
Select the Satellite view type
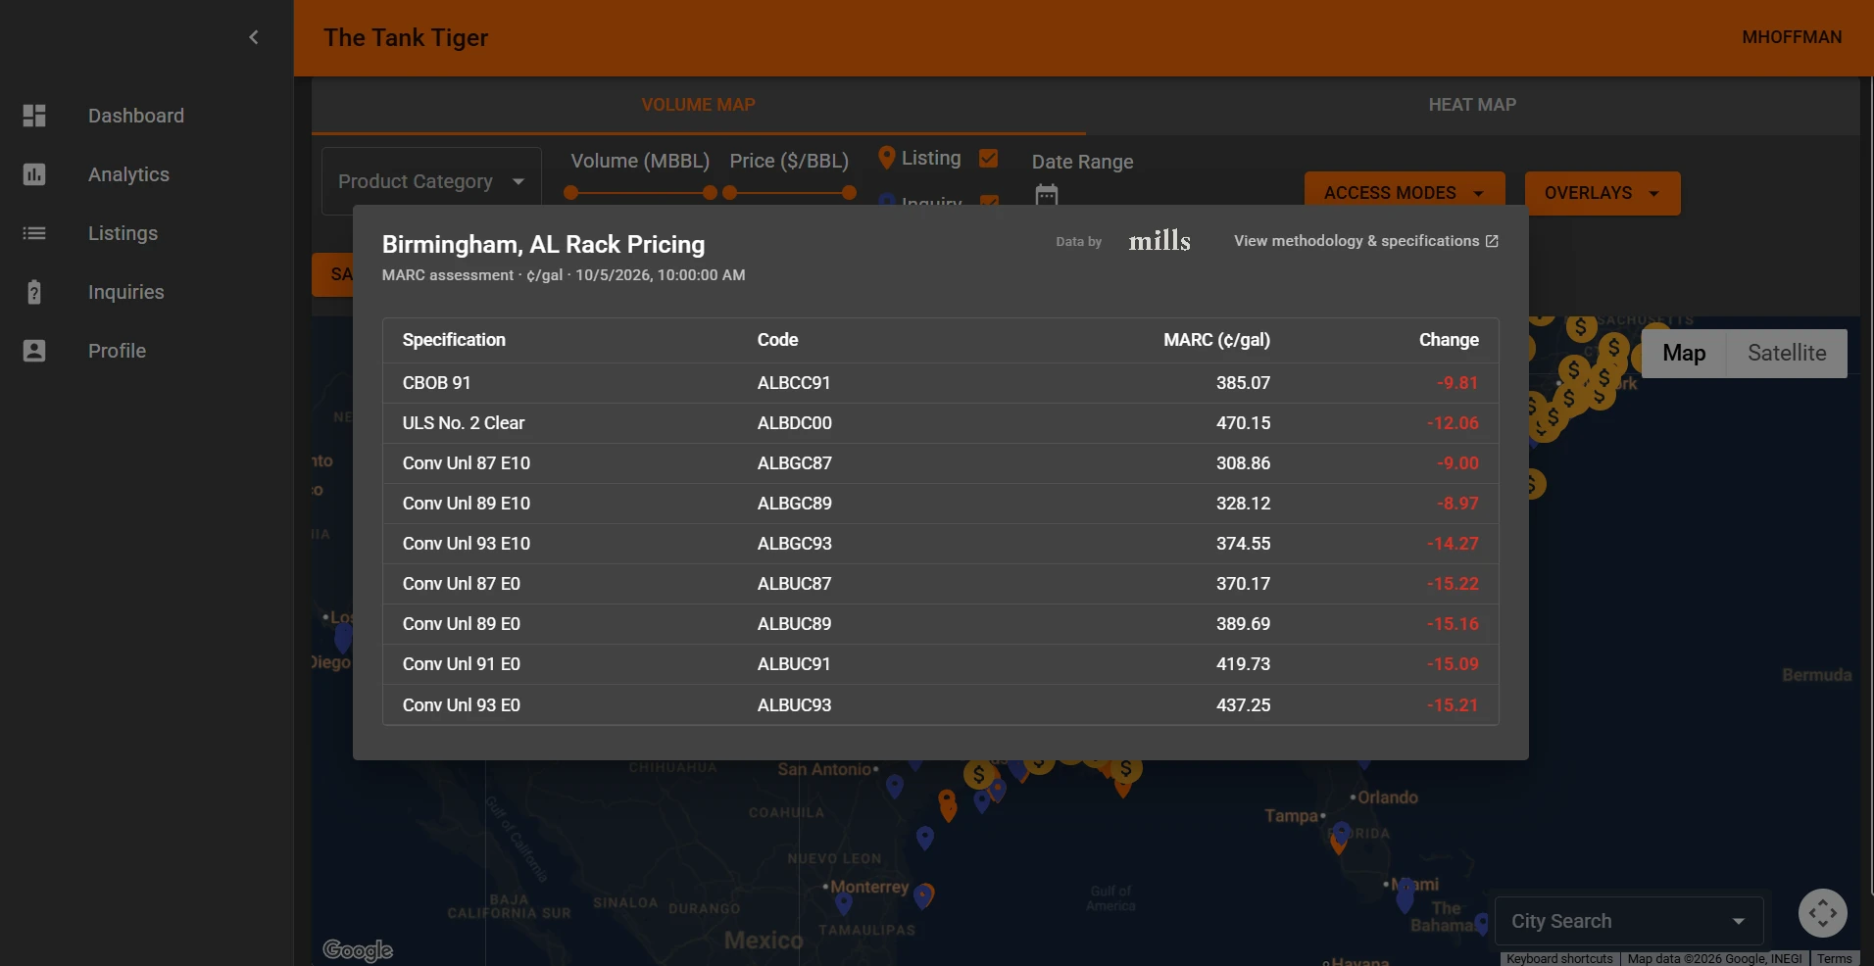pyautogui.click(x=1787, y=353)
